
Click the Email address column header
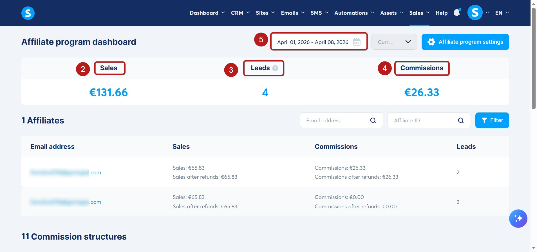coord(52,147)
